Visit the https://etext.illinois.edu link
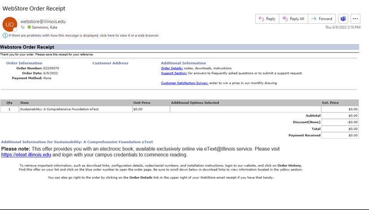The image size is (369, 210). click(26, 155)
